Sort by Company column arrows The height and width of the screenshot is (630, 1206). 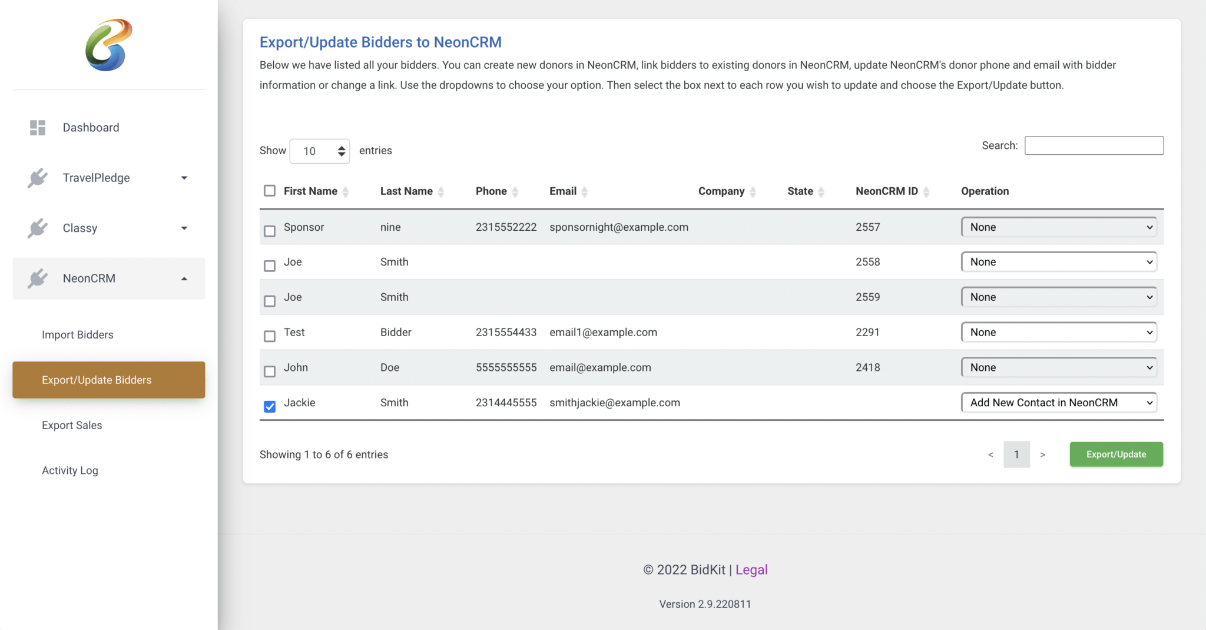click(x=753, y=191)
